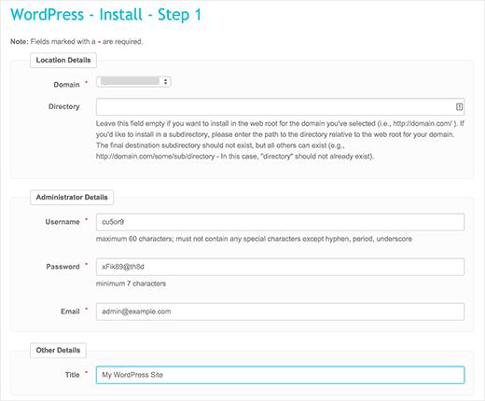Focus the Username field containing cu5or9
Viewport: 485px width, 401px height.
(280, 222)
